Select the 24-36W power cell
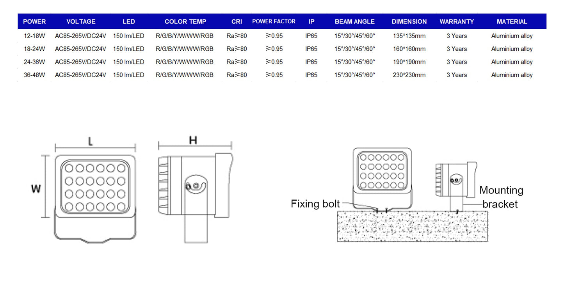Screen dimensions: 564x300 (34, 62)
